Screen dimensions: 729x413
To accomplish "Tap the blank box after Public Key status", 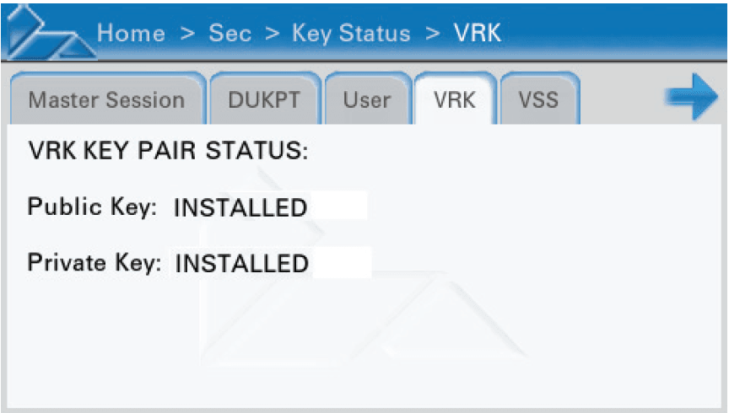I will (x=338, y=206).
